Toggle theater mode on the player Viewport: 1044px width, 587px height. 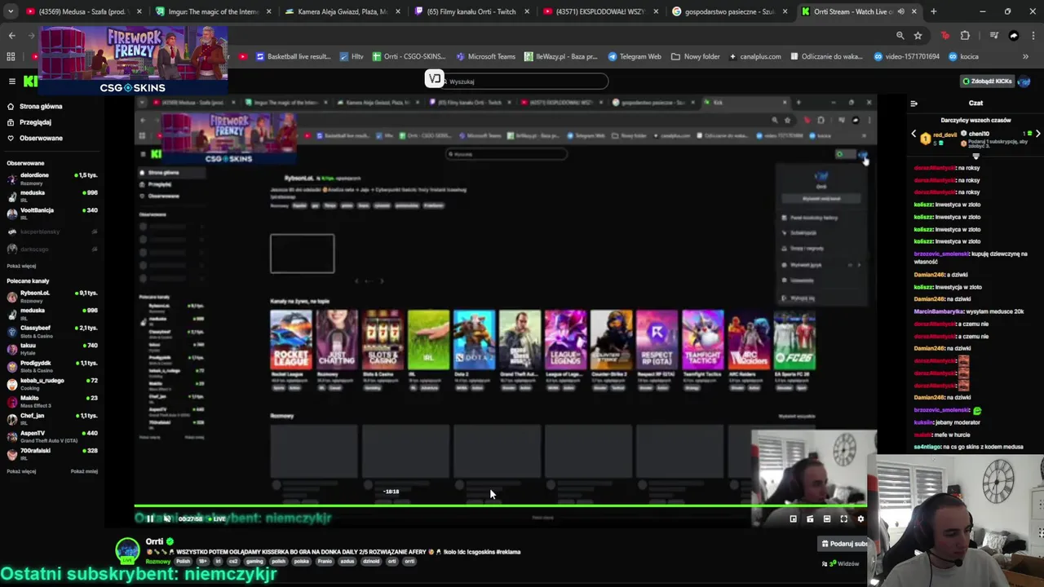pos(827,519)
